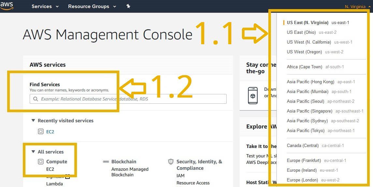Collapse the Recently visited services section
The image size is (373, 187).
33,120
